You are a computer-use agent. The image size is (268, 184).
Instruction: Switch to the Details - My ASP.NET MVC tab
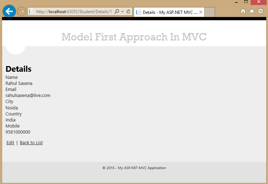pyautogui.click(x=169, y=12)
